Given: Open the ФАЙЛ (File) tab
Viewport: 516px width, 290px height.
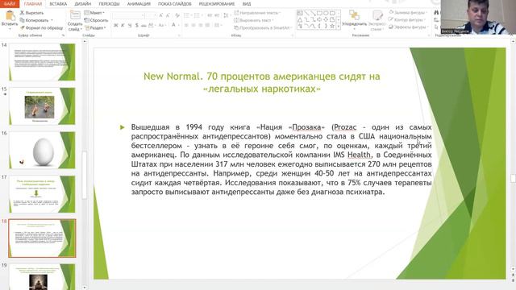Looking at the screenshot, I should point(10,3).
